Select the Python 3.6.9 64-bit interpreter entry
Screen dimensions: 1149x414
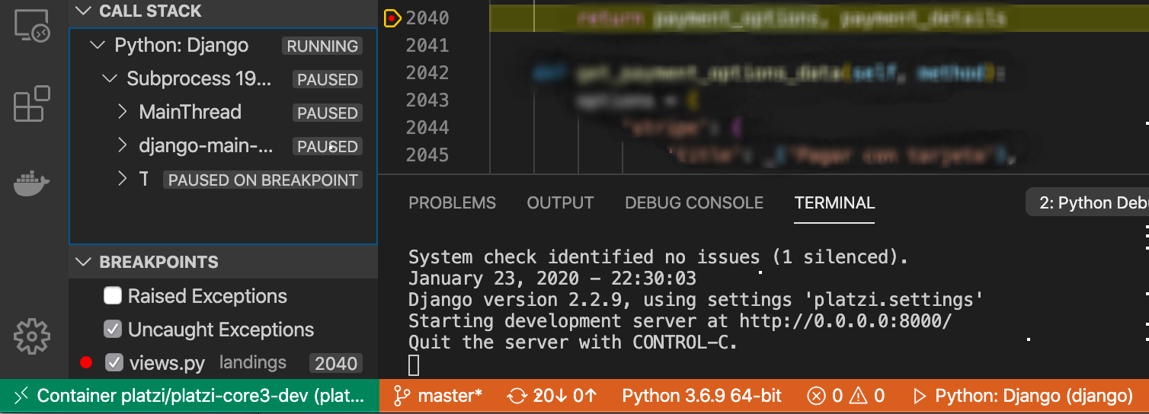(x=702, y=396)
